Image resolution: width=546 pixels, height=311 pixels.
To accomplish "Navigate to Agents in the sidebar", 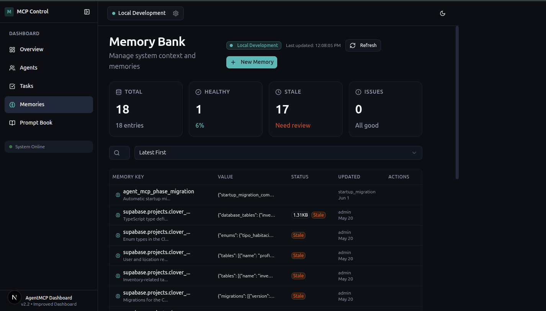I will (x=29, y=68).
